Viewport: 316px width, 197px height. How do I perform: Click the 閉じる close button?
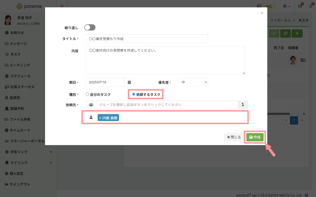point(234,137)
